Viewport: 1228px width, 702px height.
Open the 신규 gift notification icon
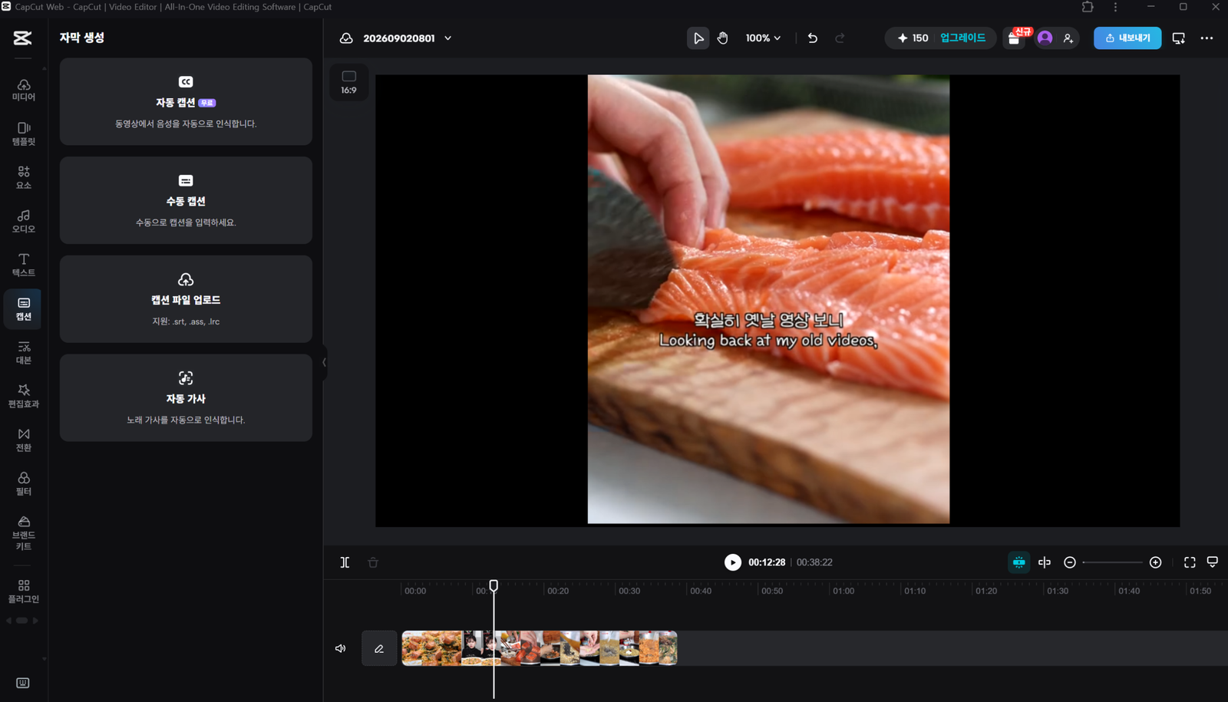pos(1015,38)
